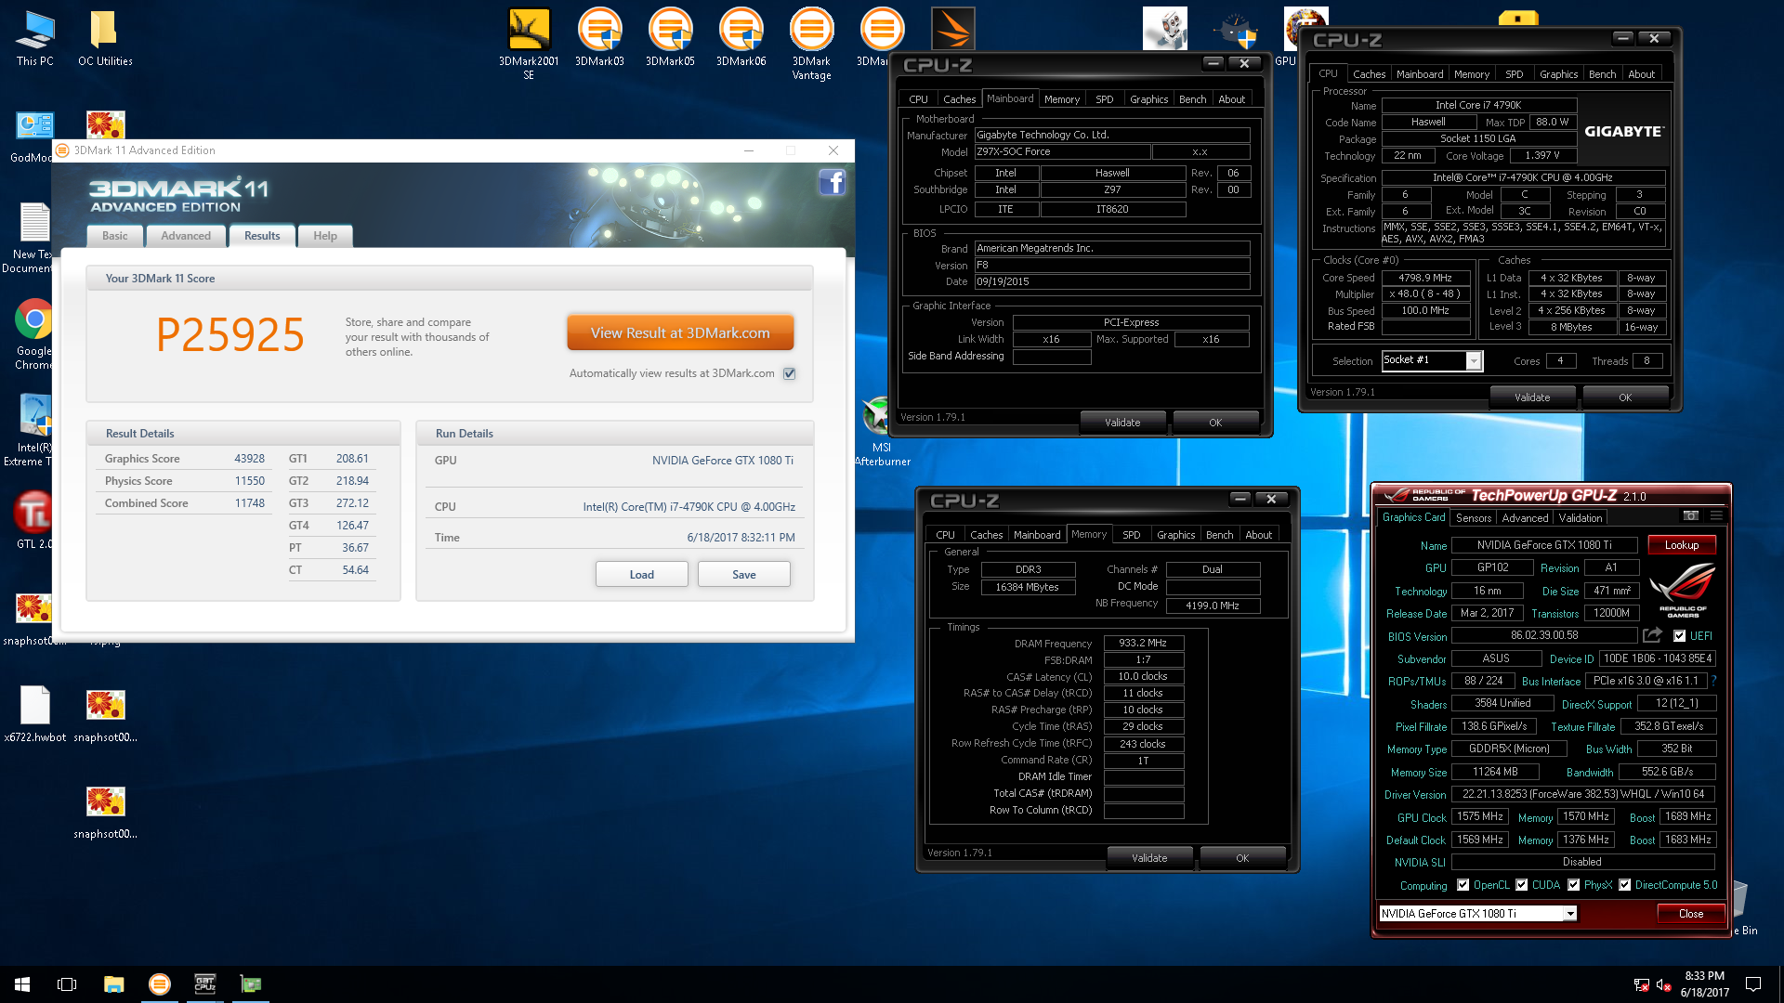Click the DRAM Frequency 933.2 MHz field
Screen dimensions: 1784x1003
[1143, 643]
